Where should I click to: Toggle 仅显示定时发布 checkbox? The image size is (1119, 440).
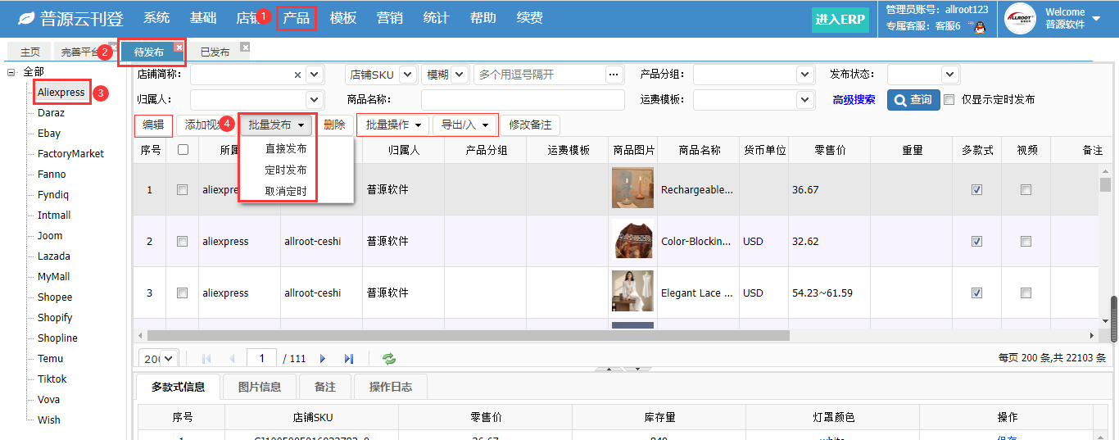pyautogui.click(x=949, y=99)
